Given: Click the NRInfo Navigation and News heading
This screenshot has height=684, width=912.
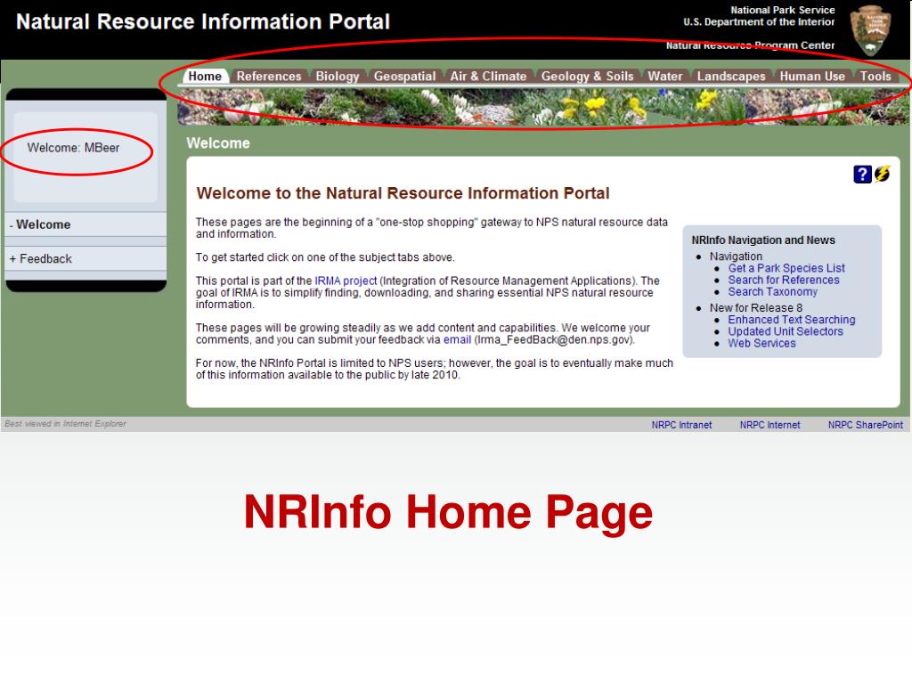Looking at the screenshot, I should coord(763,240).
